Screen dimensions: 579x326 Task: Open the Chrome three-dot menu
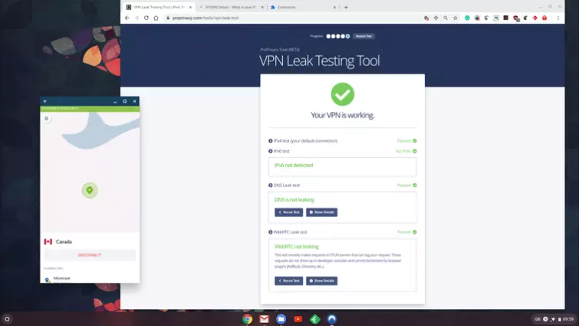coord(558,18)
